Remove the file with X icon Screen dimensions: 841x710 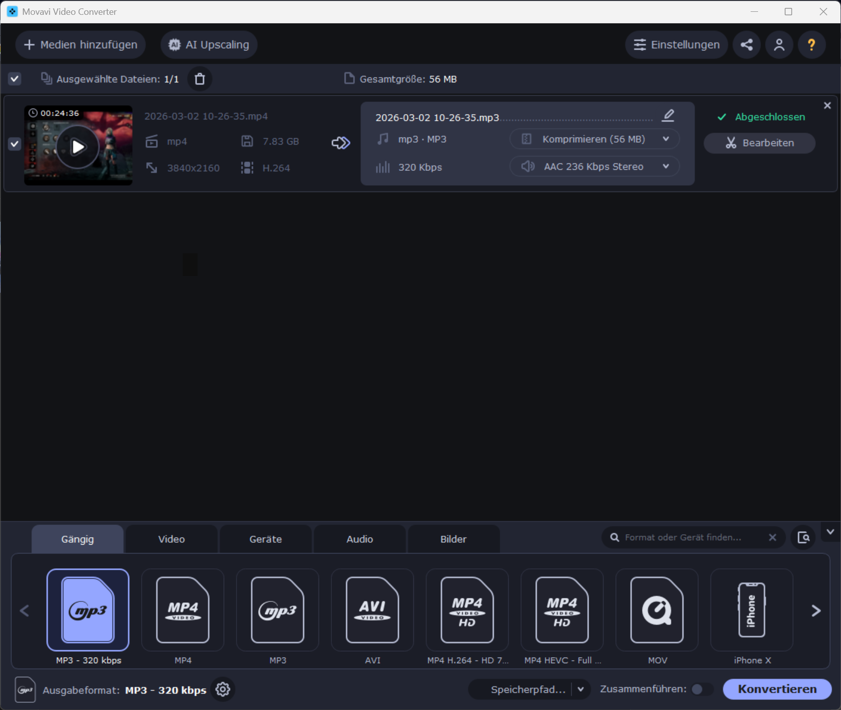[x=827, y=106]
